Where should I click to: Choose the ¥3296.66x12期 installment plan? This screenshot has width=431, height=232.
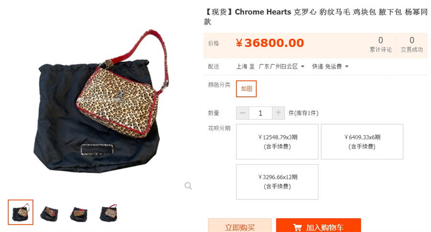click(x=277, y=181)
